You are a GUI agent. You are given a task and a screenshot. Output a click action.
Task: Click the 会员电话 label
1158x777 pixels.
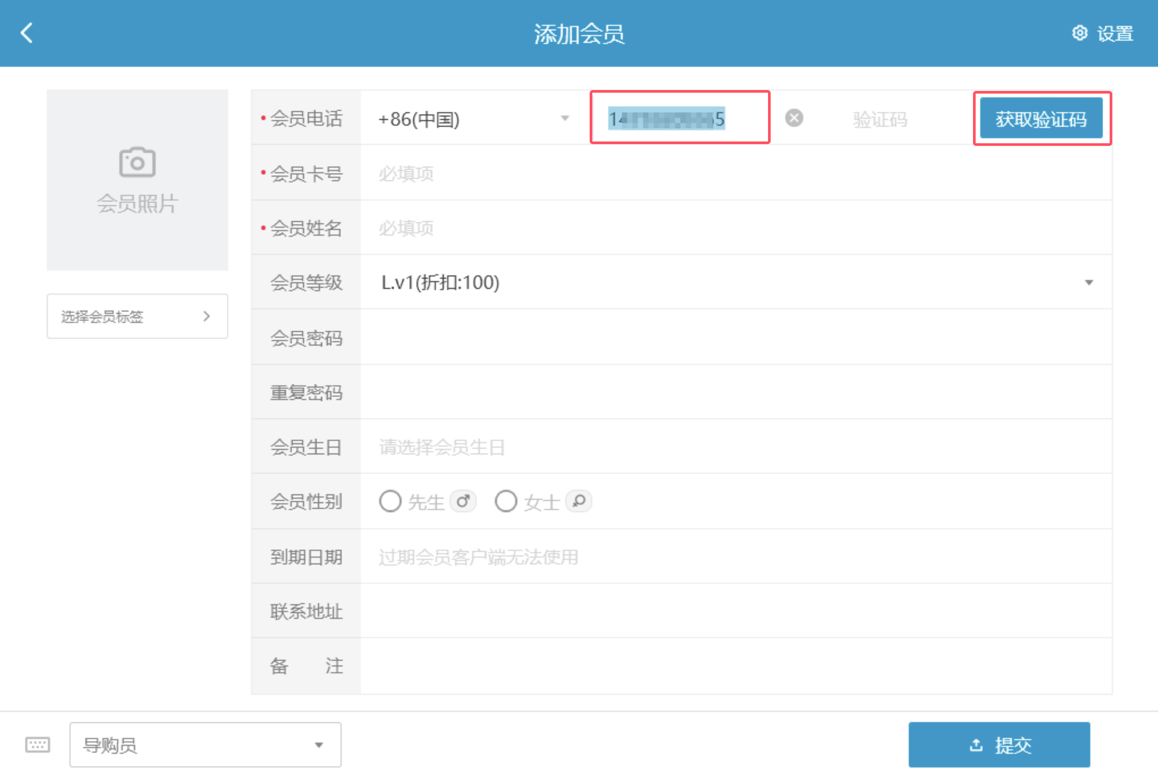306,119
